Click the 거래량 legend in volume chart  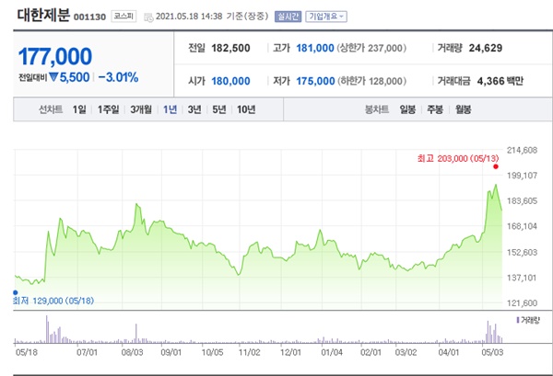(527, 320)
